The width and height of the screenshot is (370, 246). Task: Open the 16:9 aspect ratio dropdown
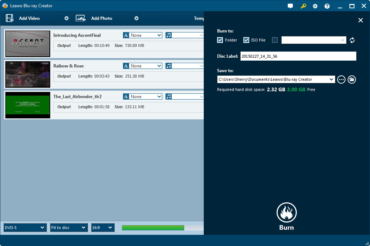point(102,228)
